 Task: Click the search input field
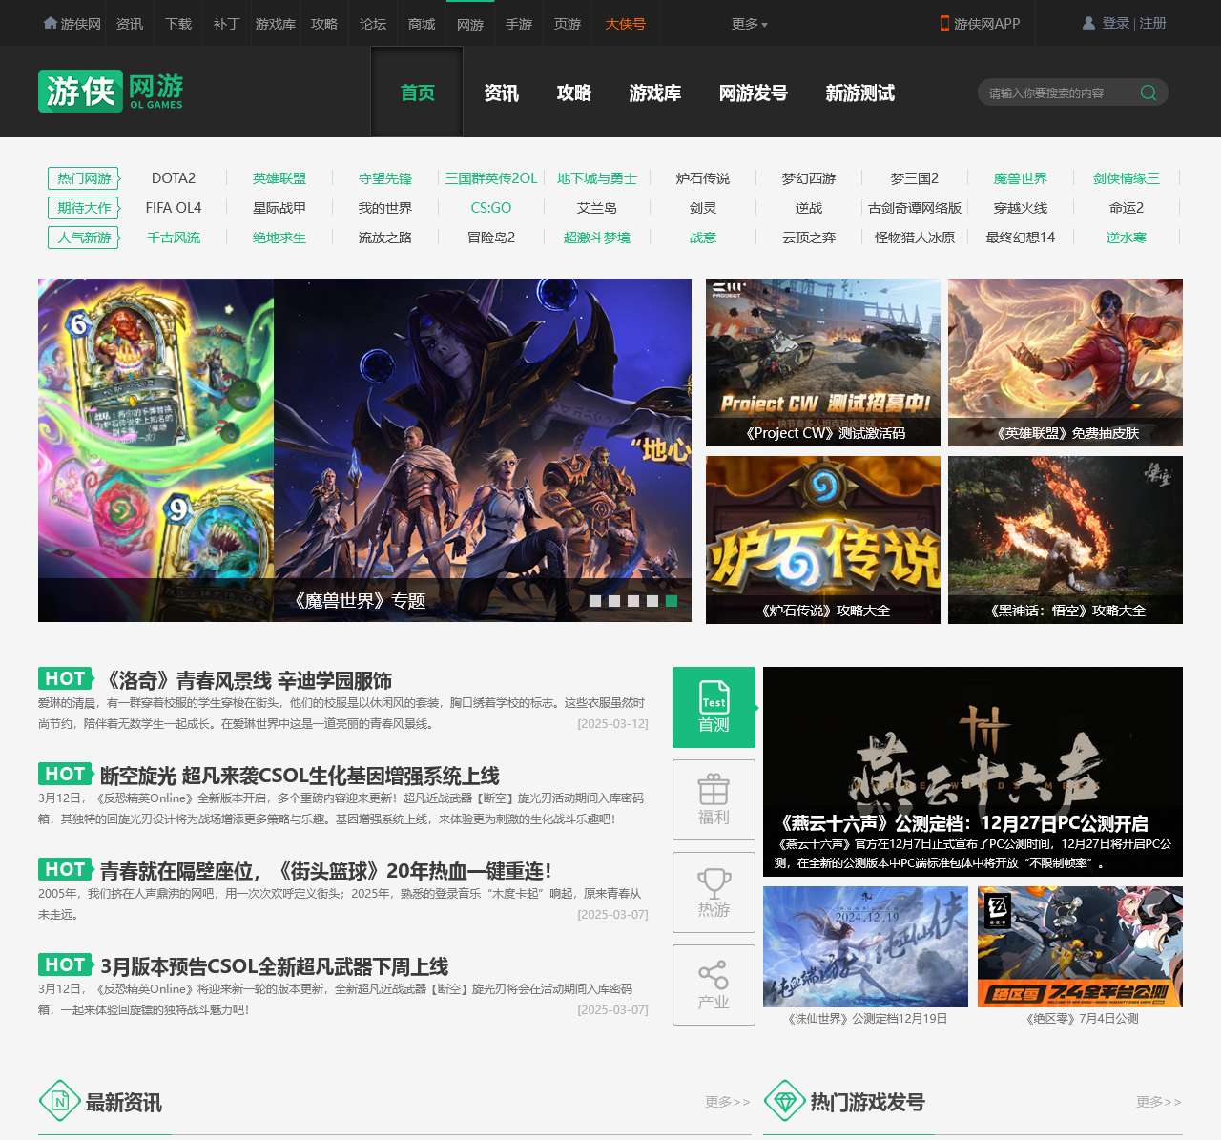[1057, 93]
